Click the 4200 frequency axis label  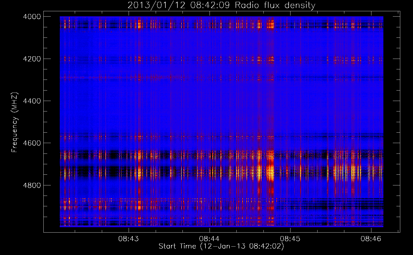click(x=32, y=59)
